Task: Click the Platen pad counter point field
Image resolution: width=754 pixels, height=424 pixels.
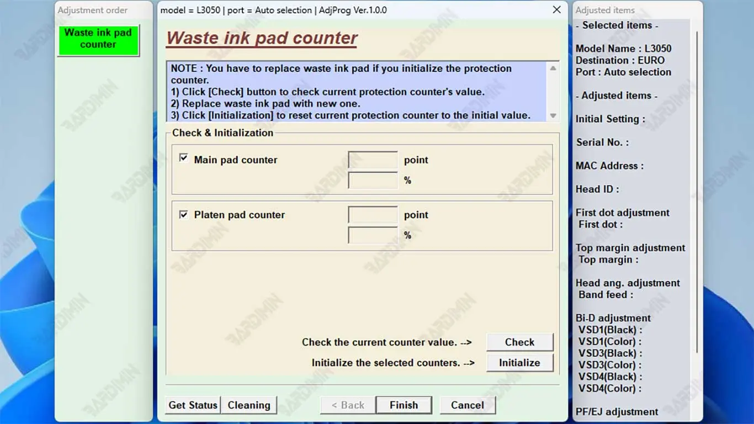Action: 373,215
